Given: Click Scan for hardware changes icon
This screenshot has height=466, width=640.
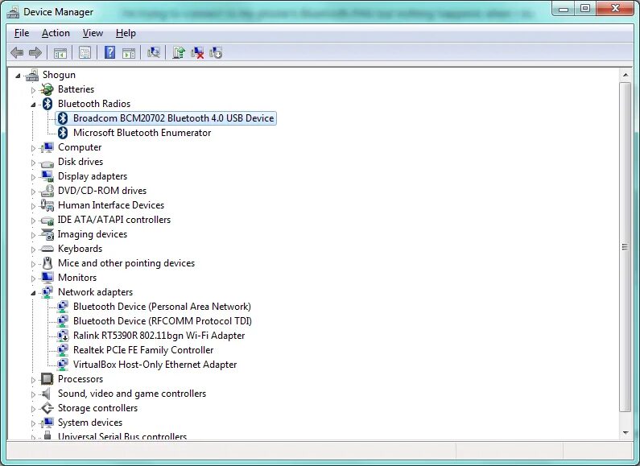Looking at the screenshot, I should coord(154,52).
